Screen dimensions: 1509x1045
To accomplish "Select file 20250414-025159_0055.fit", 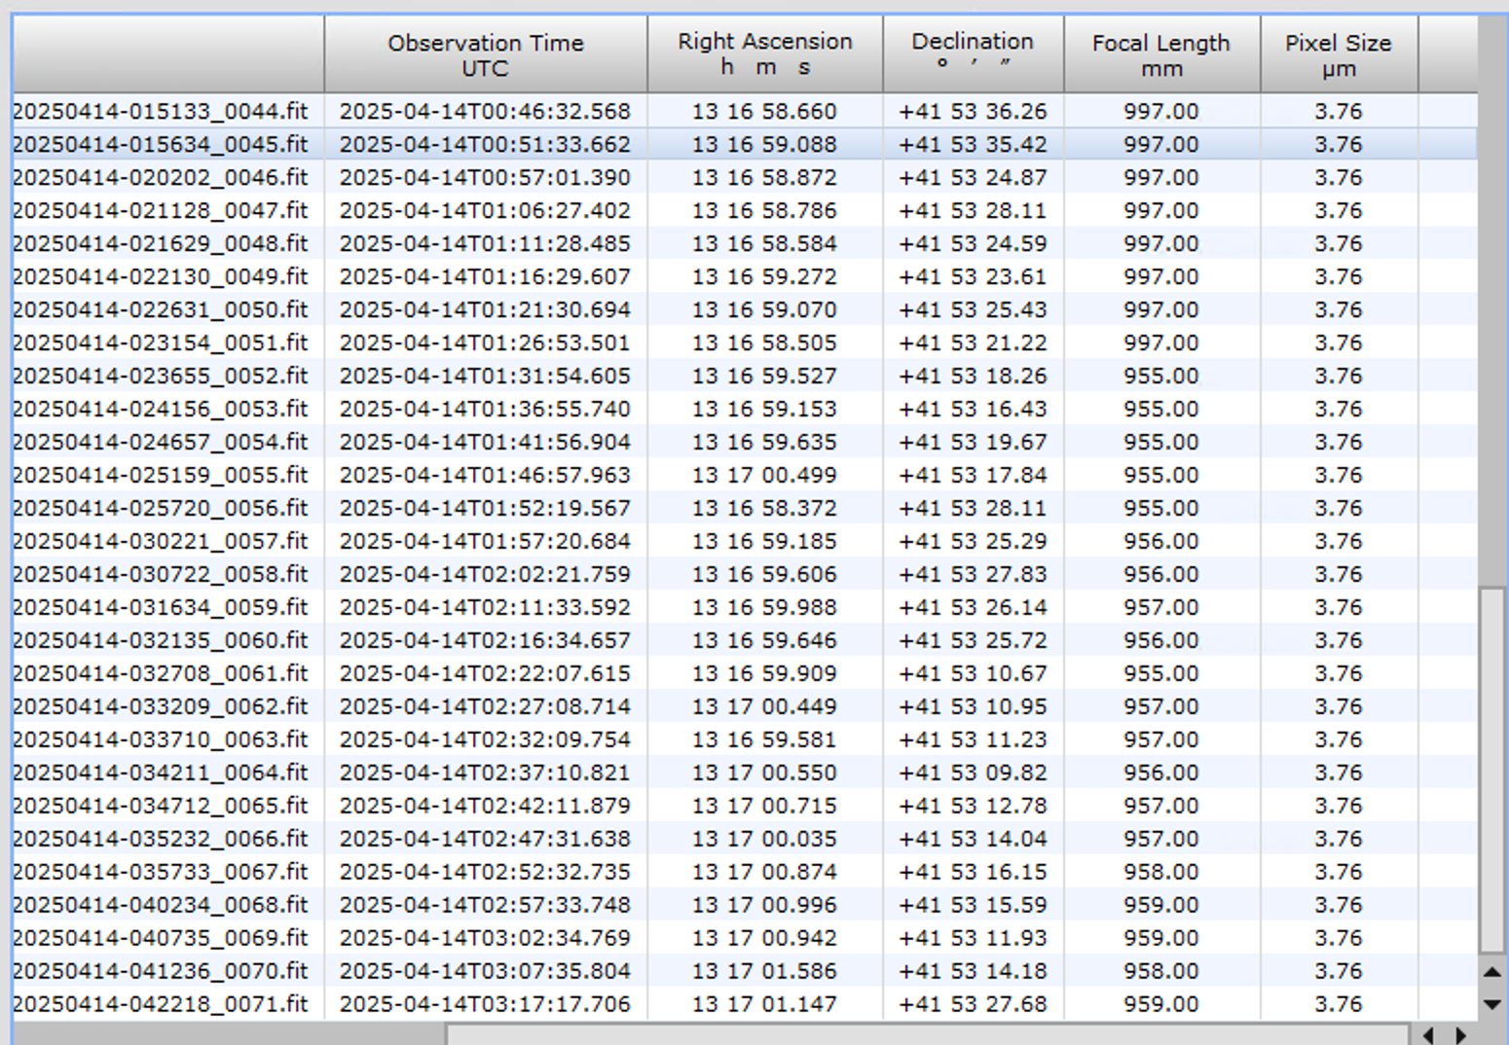I will click(161, 475).
